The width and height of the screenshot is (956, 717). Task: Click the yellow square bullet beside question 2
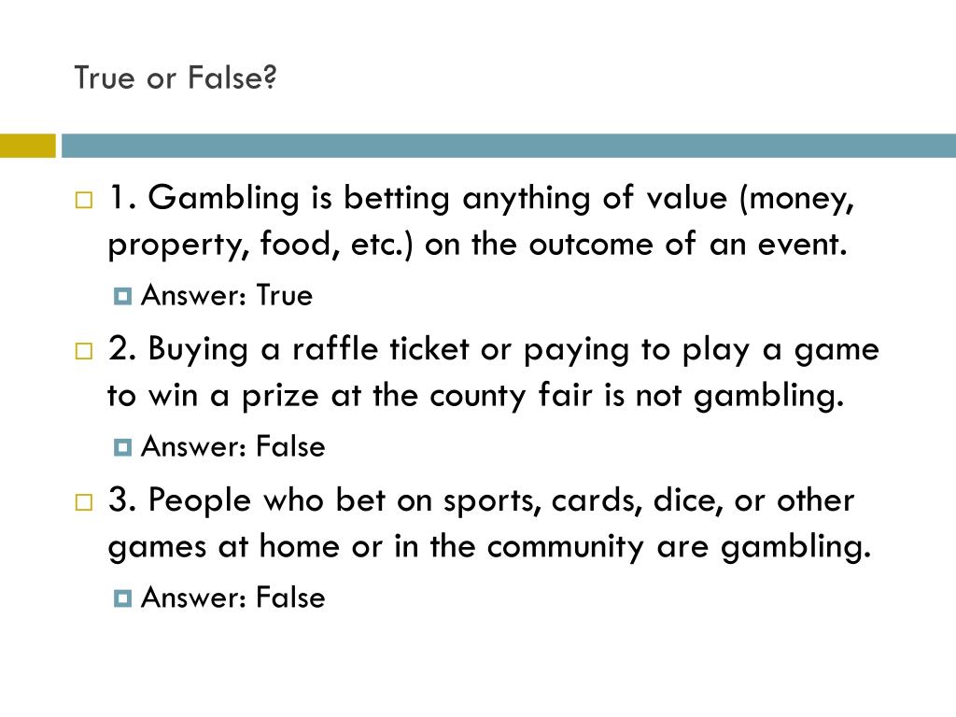[x=84, y=351]
